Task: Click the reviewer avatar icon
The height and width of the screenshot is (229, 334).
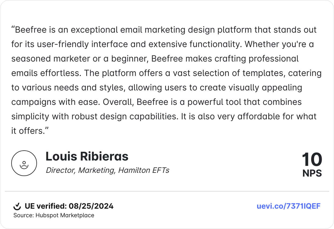Action: pos(24,163)
